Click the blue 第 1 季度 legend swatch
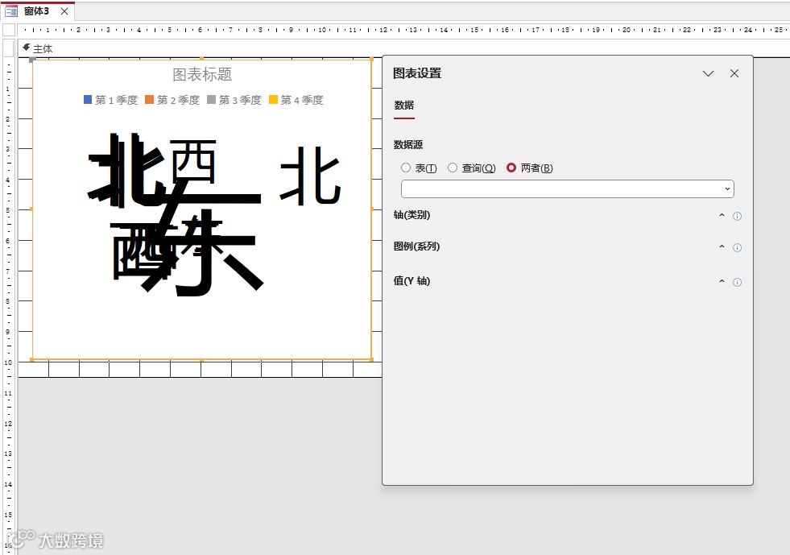The image size is (790, 555). [88, 100]
